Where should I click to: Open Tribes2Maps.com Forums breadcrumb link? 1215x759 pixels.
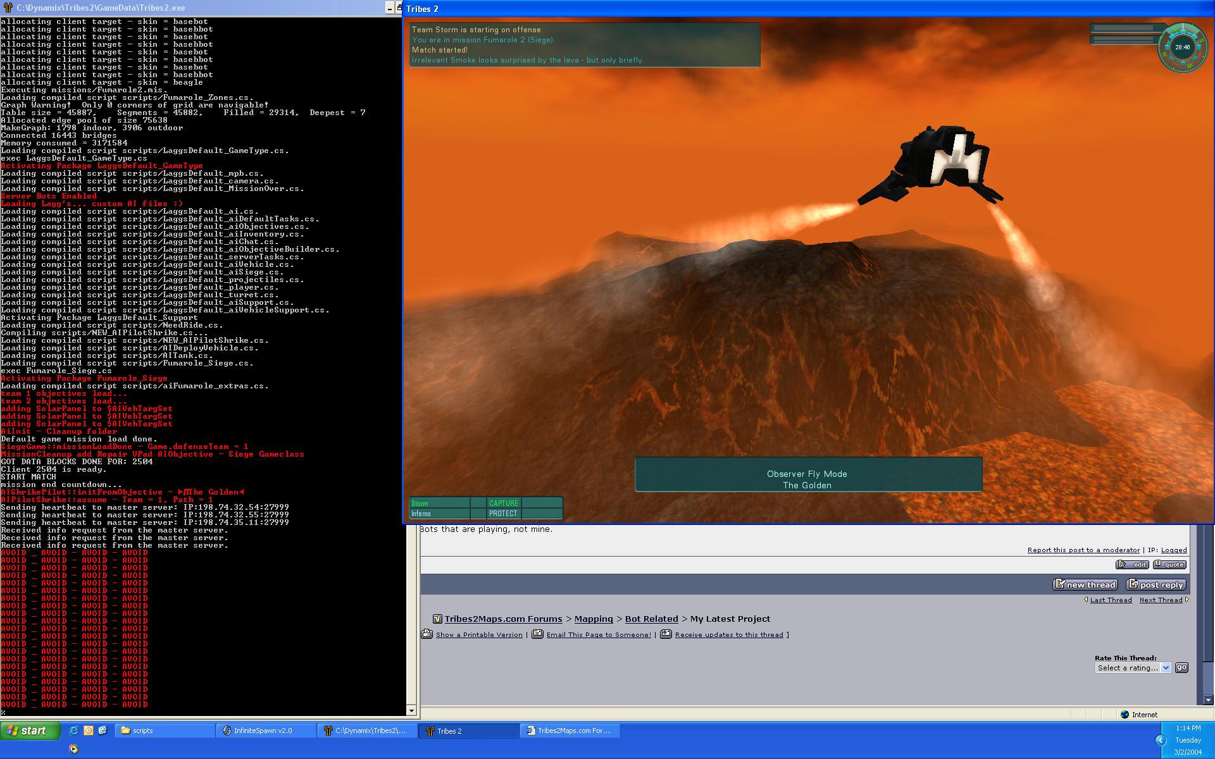(x=503, y=619)
